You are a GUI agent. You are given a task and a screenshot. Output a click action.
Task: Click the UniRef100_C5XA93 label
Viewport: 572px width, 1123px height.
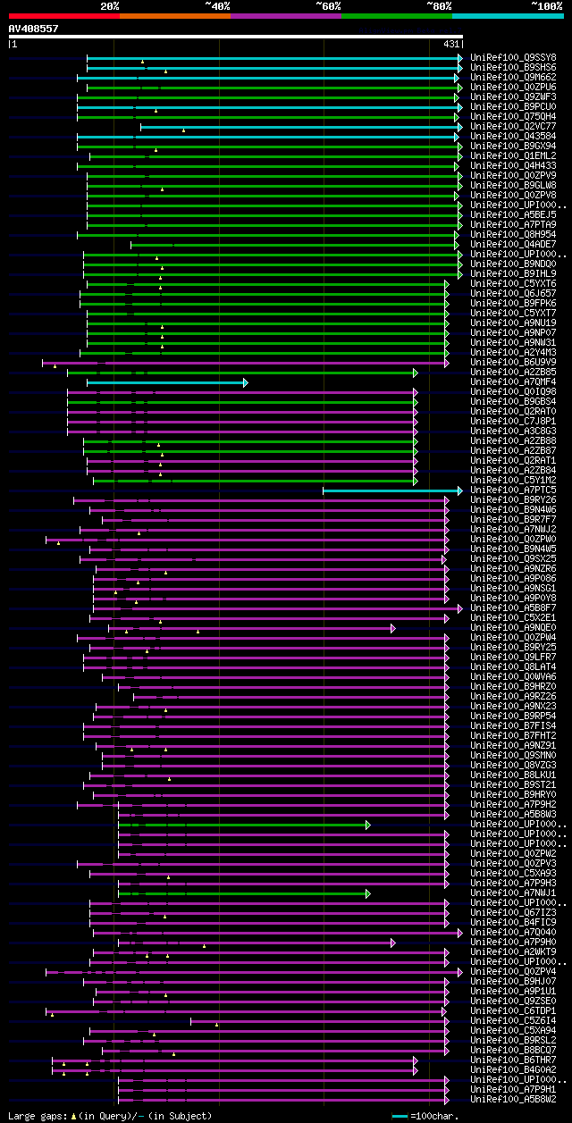coord(513,873)
